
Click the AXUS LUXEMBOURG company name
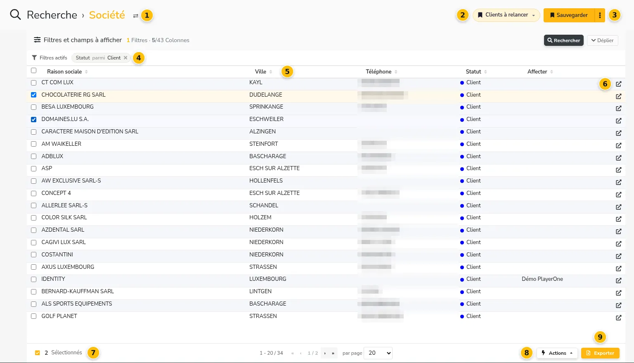click(68, 267)
